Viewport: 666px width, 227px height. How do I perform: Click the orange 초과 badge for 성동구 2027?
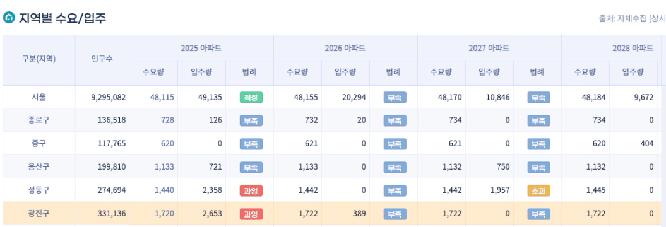point(538,190)
